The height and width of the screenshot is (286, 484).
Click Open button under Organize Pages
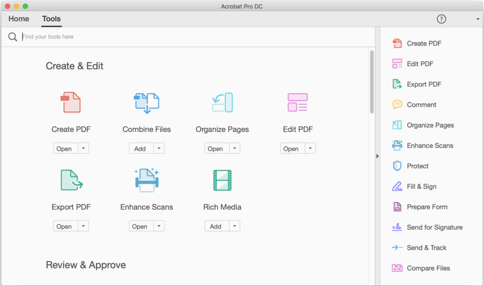click(217, 149)
